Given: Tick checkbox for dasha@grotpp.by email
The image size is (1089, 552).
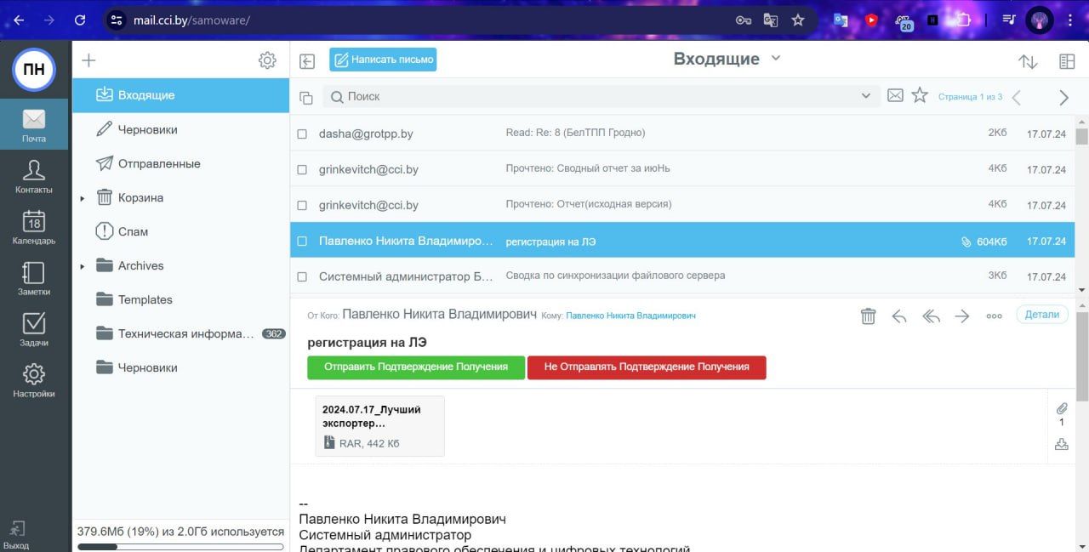Looking at the screenshot, I should point(302,134).
